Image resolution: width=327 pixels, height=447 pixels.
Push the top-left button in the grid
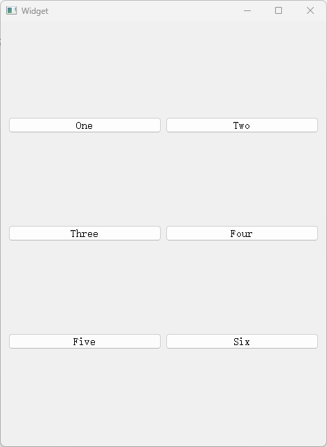85,125
